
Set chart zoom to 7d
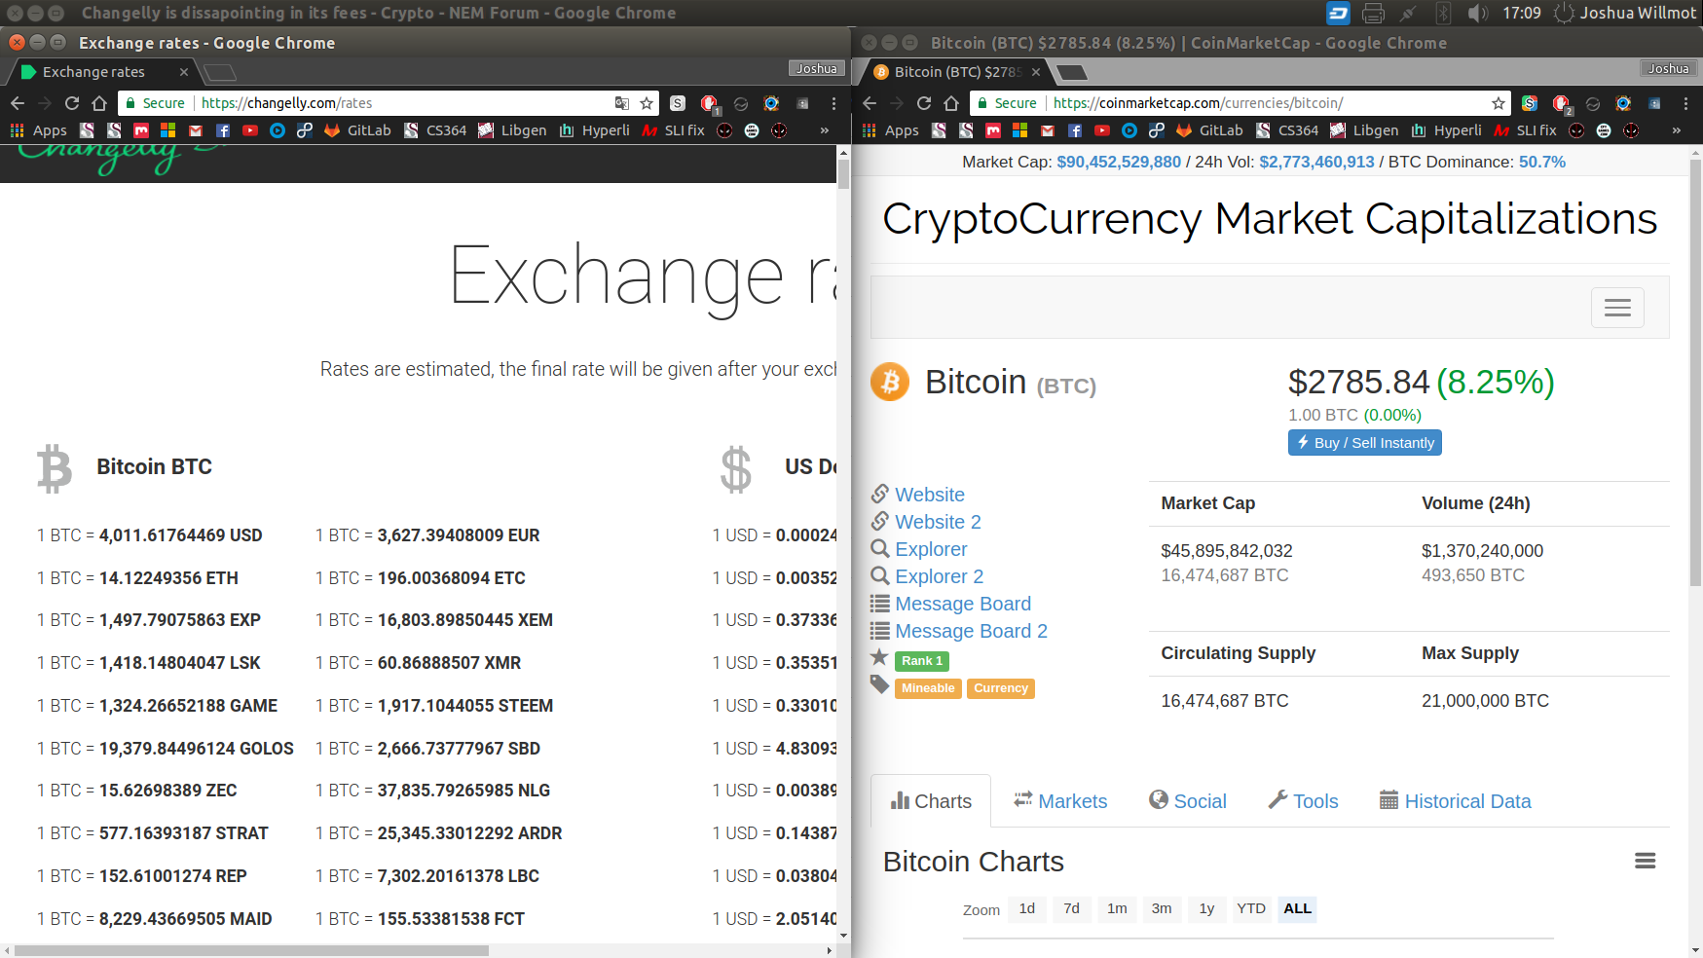[x=1072, y=908]
